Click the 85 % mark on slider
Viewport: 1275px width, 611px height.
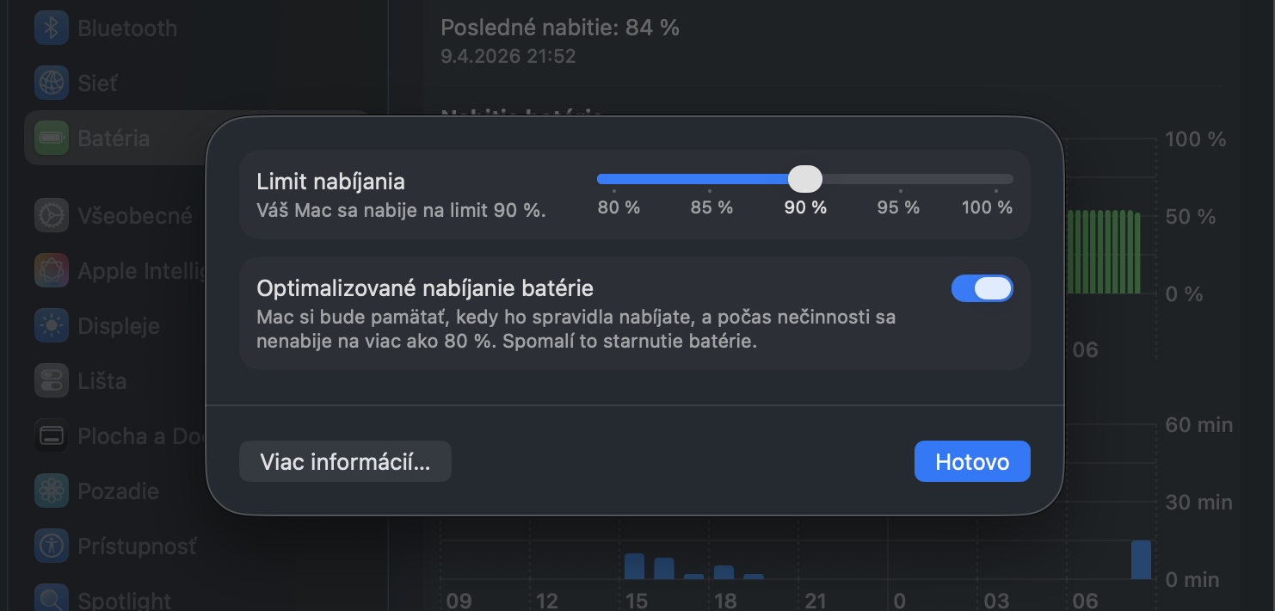(710, 180)
